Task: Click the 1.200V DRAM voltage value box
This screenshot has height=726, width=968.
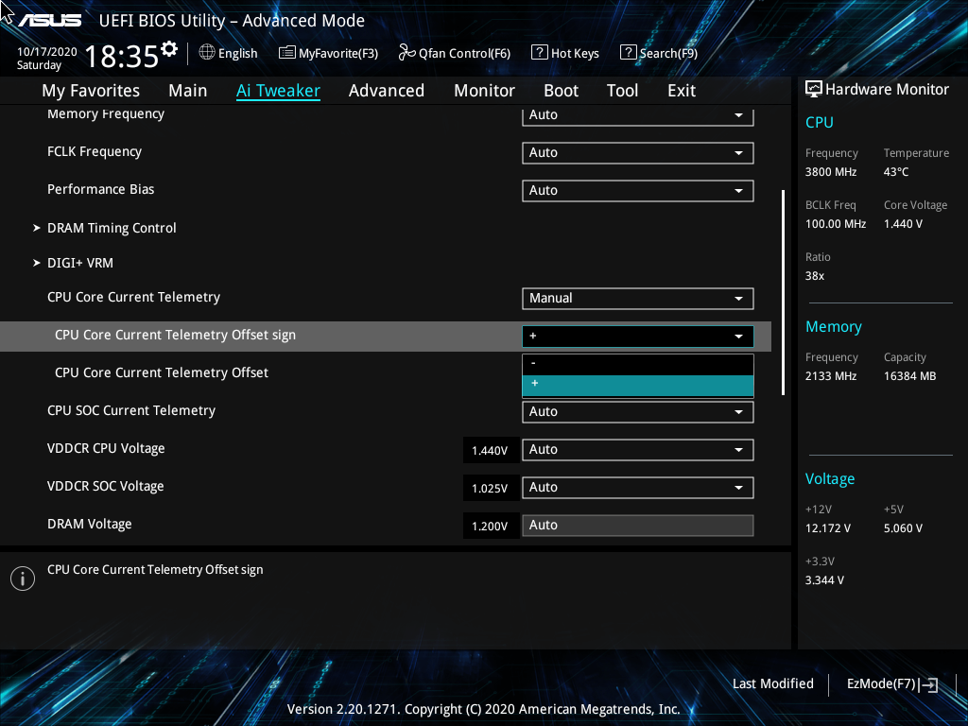Action: 491,526
